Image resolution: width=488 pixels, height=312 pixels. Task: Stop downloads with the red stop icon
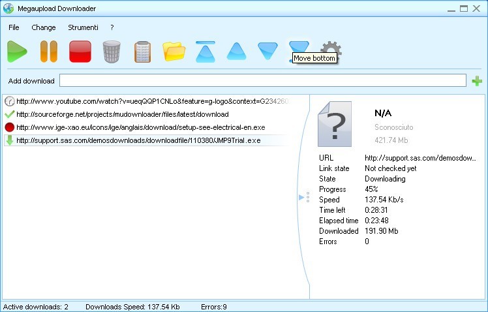click(x=80, y=52)
